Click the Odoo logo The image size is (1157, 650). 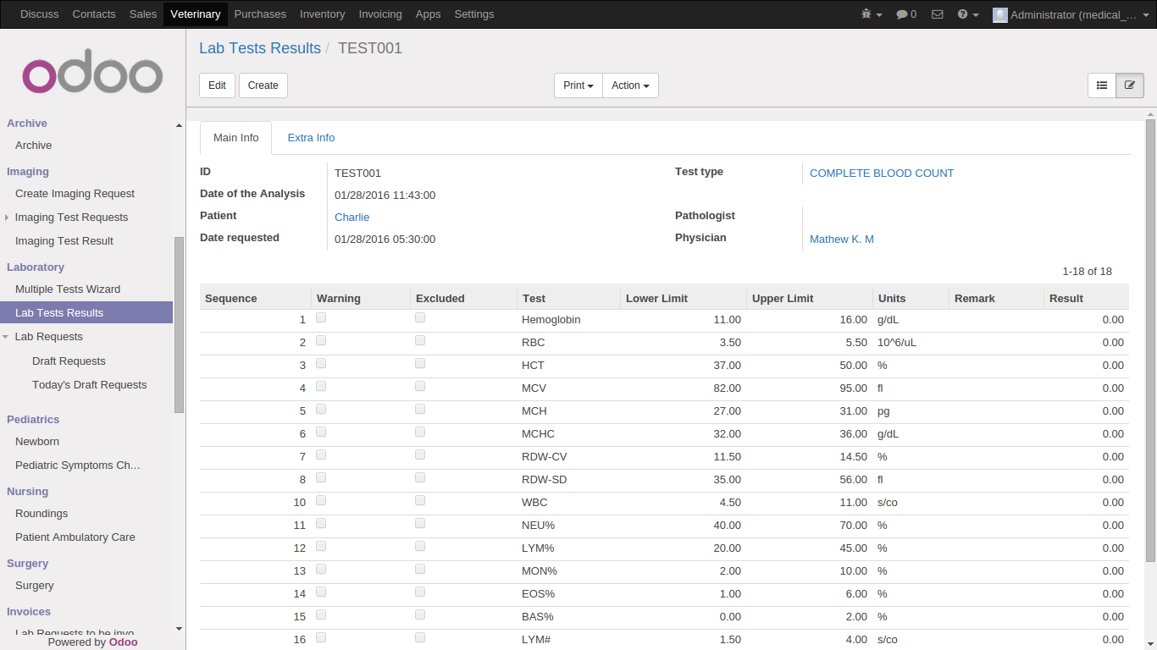[92, 75]
